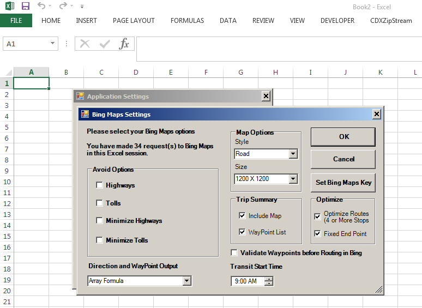Click the Bing Maps Settings title icon
Viewport: 422px width, 308px height.
(x=85, y=114)
